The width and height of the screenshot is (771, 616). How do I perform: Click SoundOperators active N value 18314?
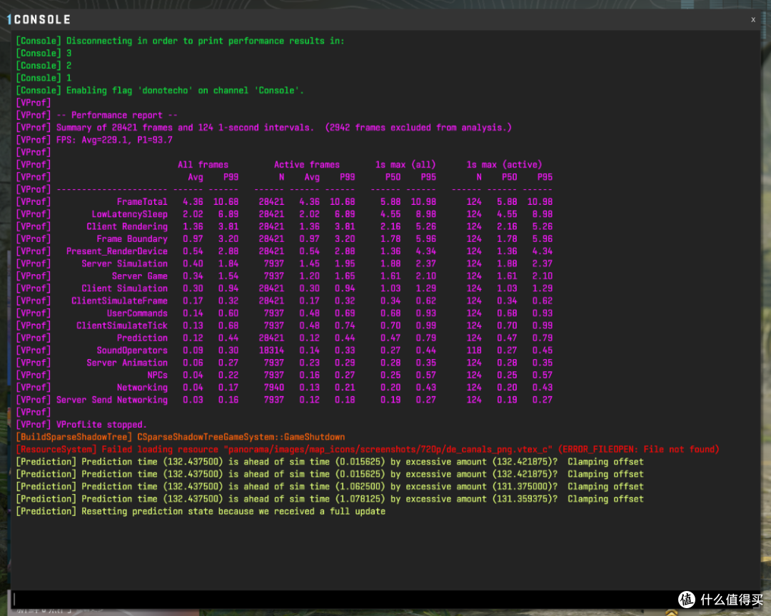coord(271,350)
